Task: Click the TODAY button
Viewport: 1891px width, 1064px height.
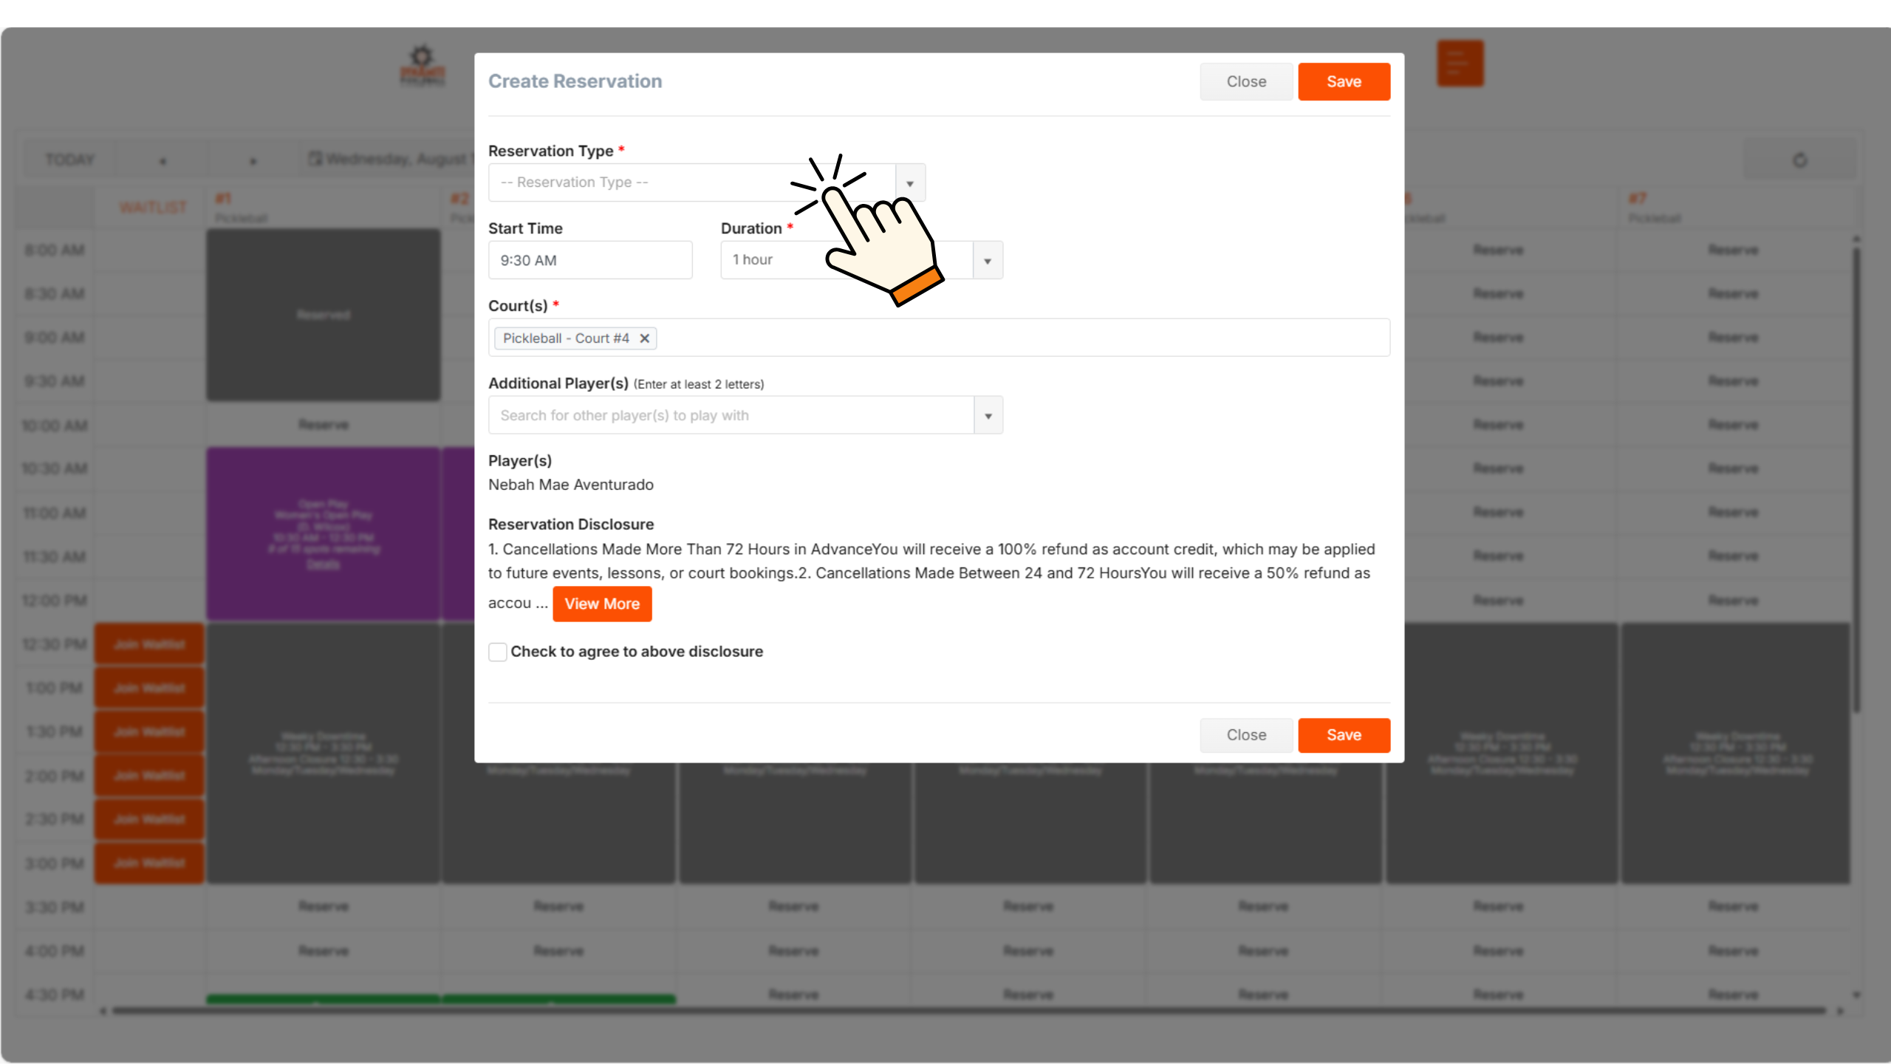Action: 69,160
